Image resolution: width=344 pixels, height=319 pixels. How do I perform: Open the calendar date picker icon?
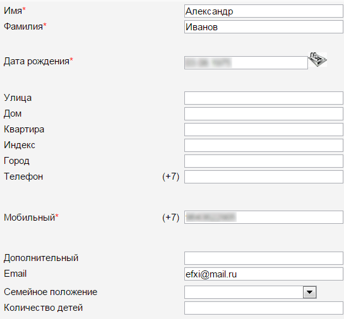pos(317,59)
